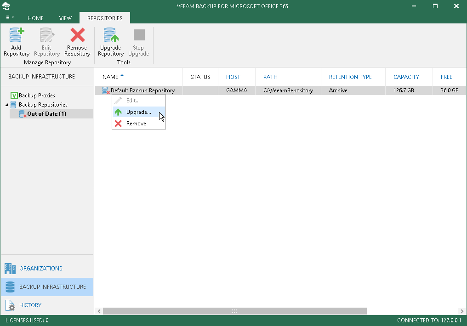Sort by the FREE column header
Screen dimensions: 467x326
pos(446,77)
